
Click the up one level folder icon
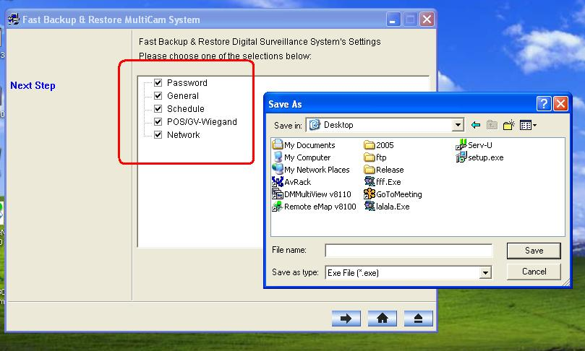[492, 125]
